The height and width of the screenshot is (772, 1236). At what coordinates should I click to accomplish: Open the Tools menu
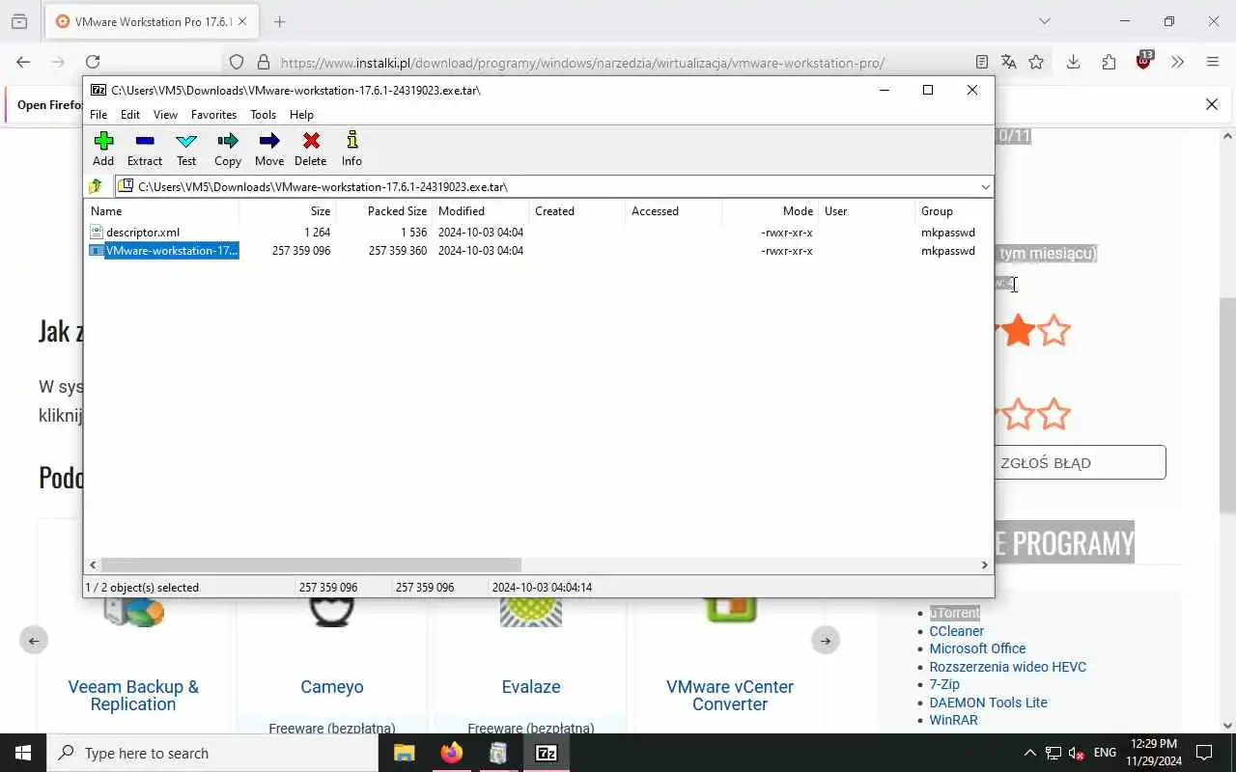pos(263,114)
